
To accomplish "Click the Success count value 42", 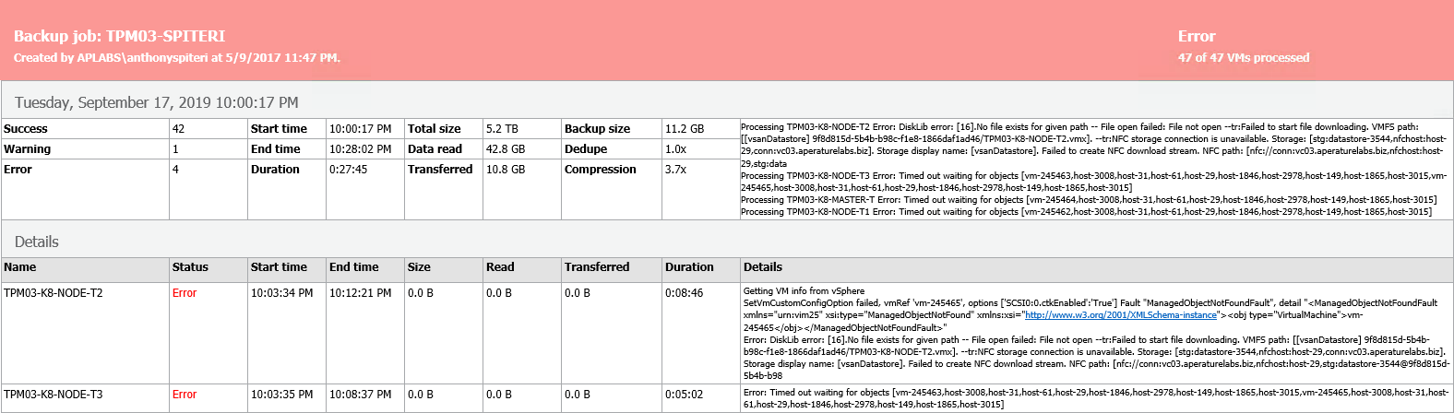I will point(178,129).
